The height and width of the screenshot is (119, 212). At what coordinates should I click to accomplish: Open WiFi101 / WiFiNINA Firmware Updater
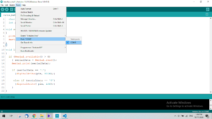[41, 31]
